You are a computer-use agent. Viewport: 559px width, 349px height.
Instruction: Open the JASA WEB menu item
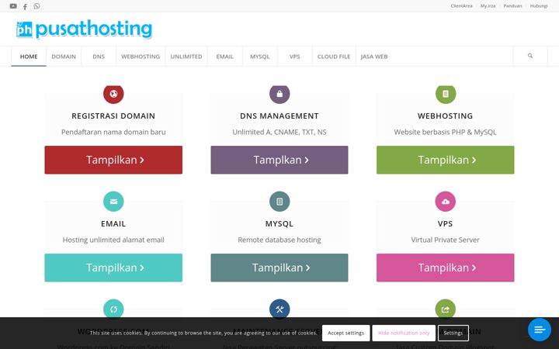coord(374,57)
